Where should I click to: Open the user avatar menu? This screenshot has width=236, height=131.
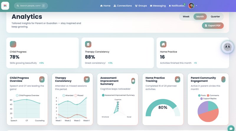(191, 6)
